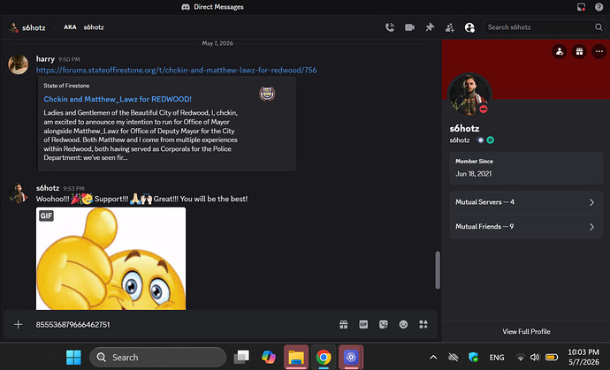Open Google Chrome on taskbar
The height and width of the screenshot is (370, 610).
(324, 357)
